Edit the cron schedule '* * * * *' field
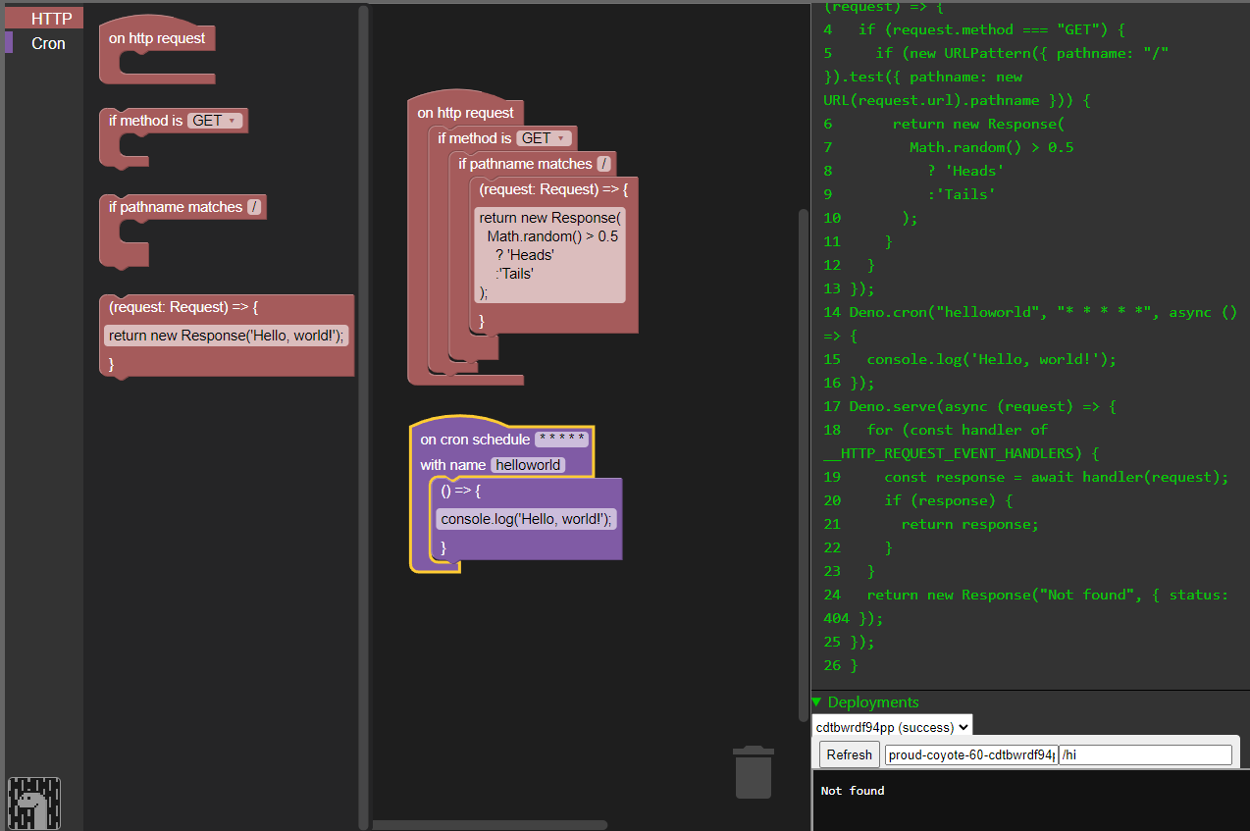The image size is (1250, 831). pos(561,440)
